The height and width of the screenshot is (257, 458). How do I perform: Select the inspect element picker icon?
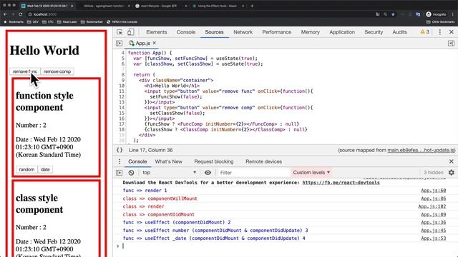pyautogui.click(x=120, y=32)
